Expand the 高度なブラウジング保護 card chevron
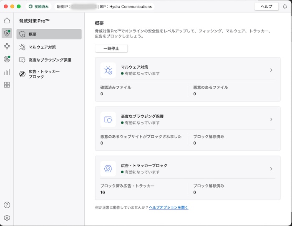 click(x=271, y=119)
